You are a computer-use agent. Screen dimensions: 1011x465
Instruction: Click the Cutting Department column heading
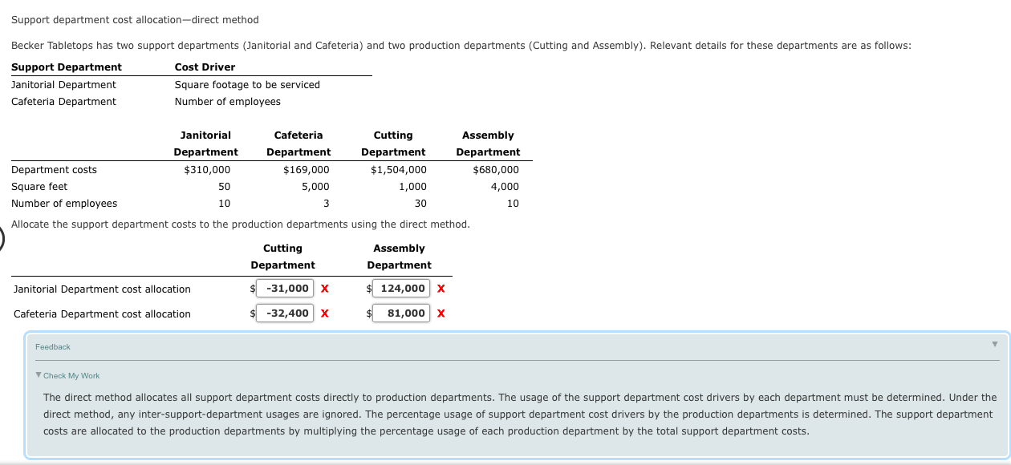(x=282, y=257)
